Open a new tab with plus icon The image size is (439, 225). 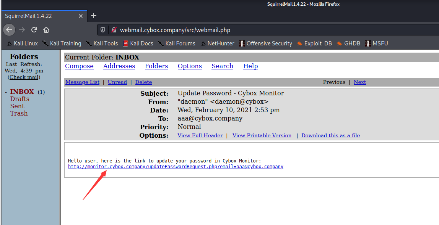click(x=94, y=16)
